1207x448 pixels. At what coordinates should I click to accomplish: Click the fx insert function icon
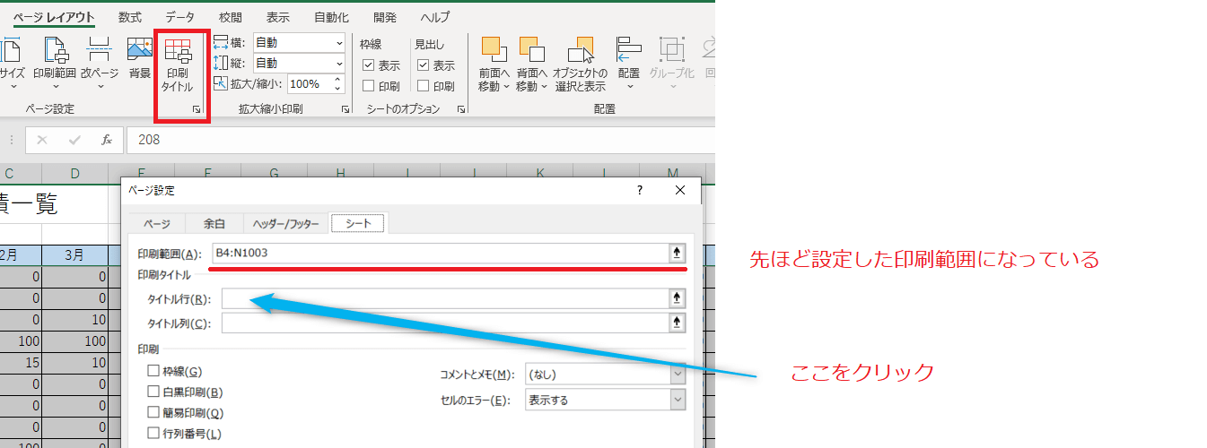(x=106, y=140)
